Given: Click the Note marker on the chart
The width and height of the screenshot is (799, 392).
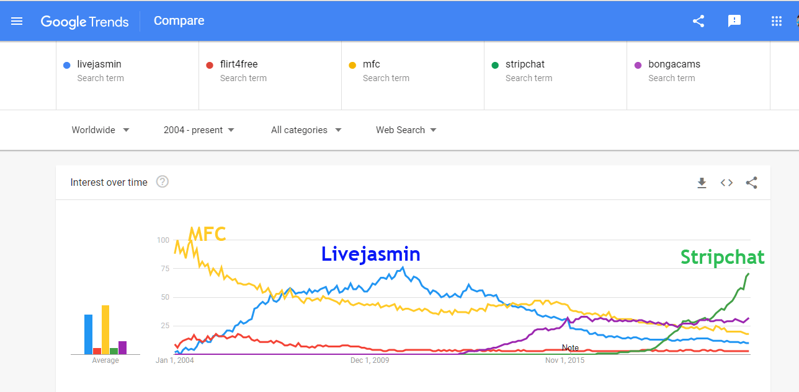Looking at the screenshot, I should [570, 347].
